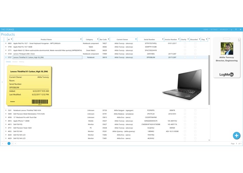Image resolution: width=243 pixels, height=173 pixels.
Task: Toggle Charity checkbox for Dell Precision Tower 3620
Action: click(185, 128)
